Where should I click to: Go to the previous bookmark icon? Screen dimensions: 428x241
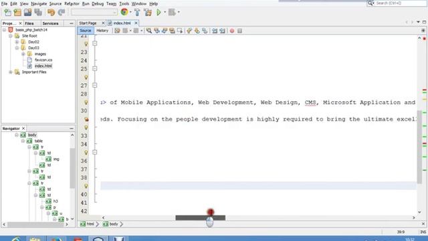pyautogui.click(x=189, y=31)
